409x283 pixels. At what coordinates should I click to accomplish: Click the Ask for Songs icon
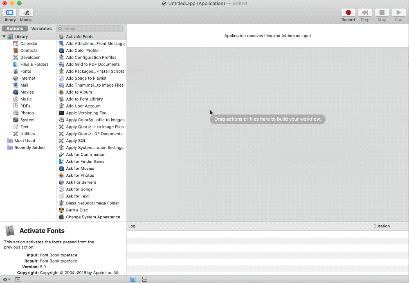click(61, 189)
